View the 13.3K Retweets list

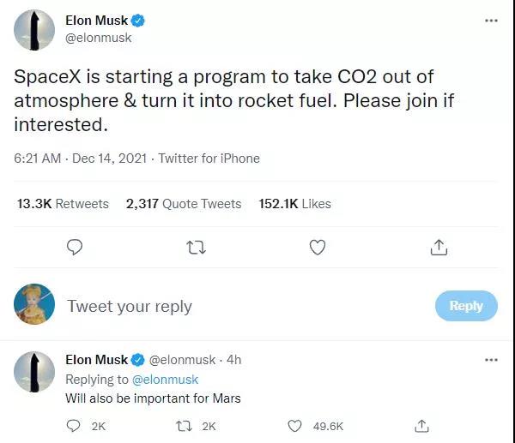[63, 204]
